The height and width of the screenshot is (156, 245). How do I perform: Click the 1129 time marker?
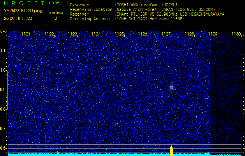point(213,34)
